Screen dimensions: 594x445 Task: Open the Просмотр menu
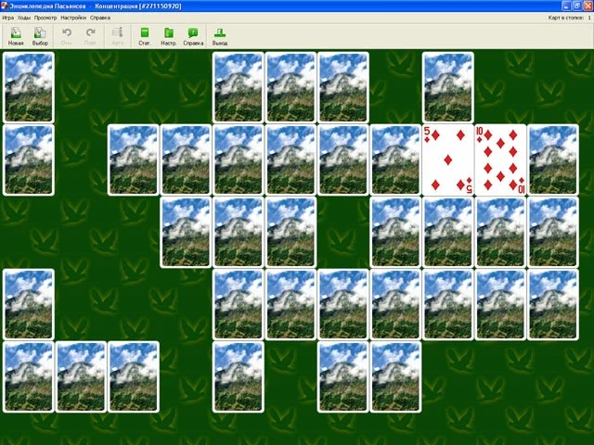45,18
